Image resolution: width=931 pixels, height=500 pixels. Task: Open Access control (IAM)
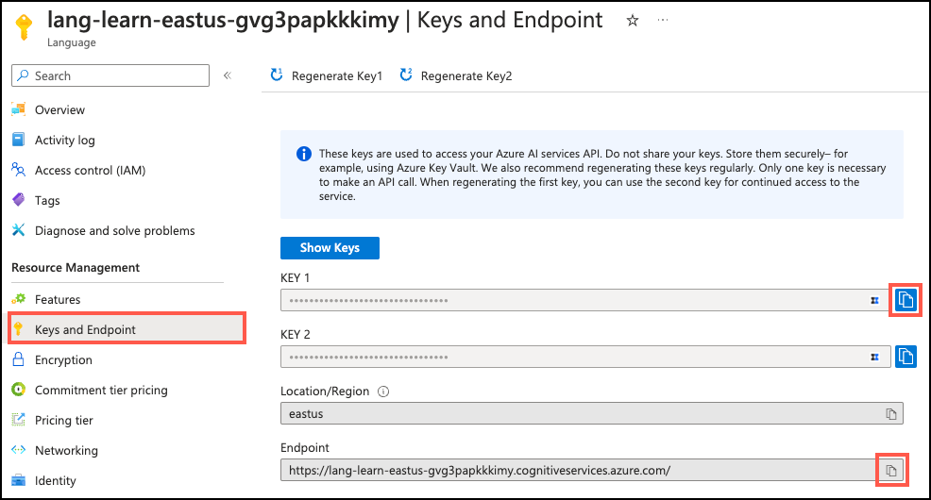pos(91,170)
